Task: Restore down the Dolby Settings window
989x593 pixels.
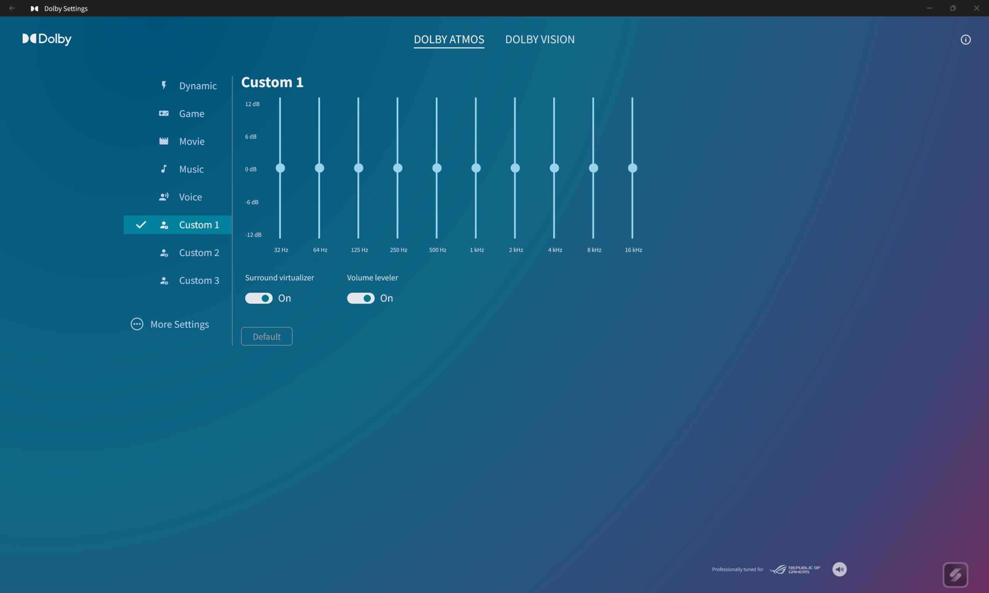Action: (x=953, y=8)
